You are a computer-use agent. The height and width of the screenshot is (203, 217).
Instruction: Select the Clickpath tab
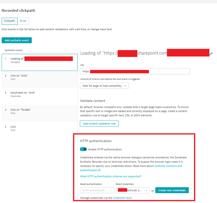(x=9, y=21)
